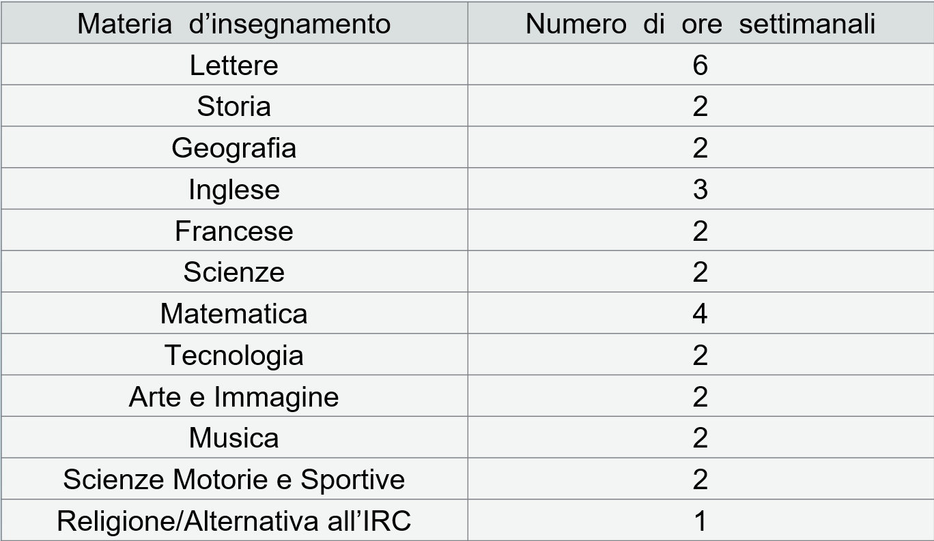This screenshot has height=541, width=934.
Task: Click the Francese subject cell
Action: (x=233, y=231)
